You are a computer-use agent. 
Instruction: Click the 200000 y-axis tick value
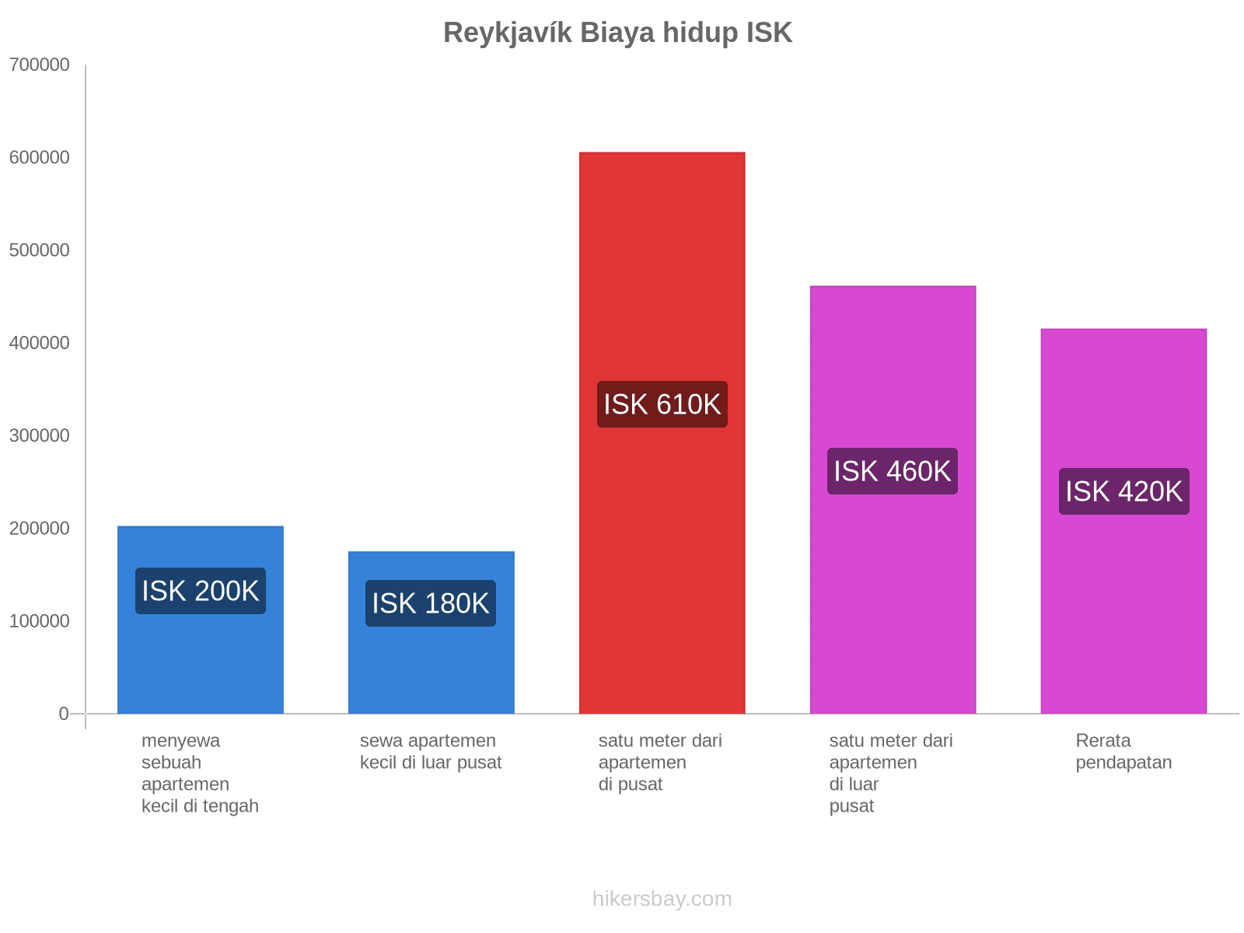click(40, 529)
